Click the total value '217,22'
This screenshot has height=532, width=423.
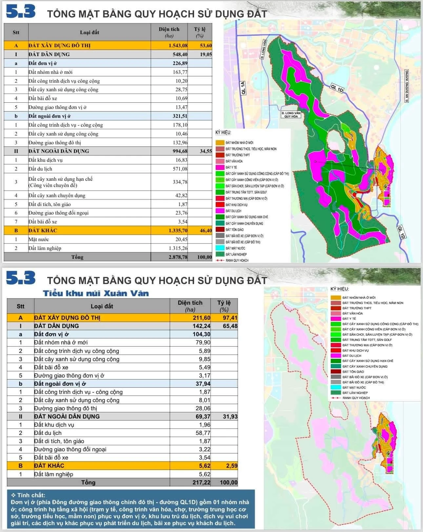tap(202, 482)
